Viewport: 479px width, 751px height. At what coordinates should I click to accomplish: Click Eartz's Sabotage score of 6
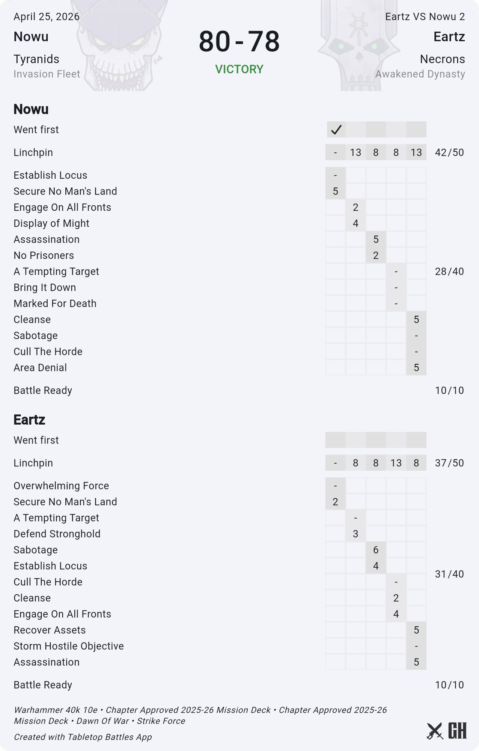point(376,550)
